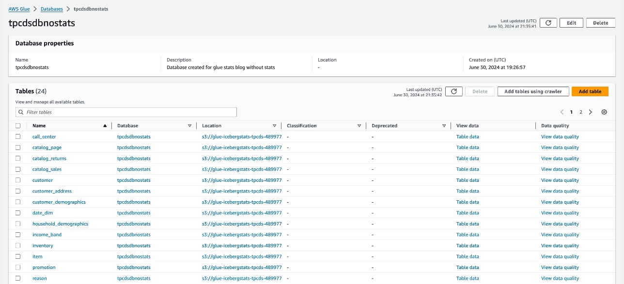Sort tables by Name ascending arrow

pyautogui.click(x=105, y=126)
